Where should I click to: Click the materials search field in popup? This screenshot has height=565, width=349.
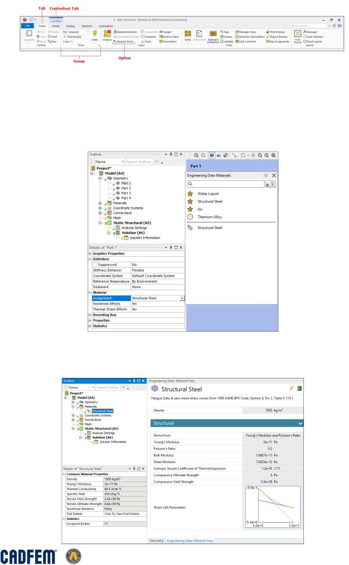point(225,184)
